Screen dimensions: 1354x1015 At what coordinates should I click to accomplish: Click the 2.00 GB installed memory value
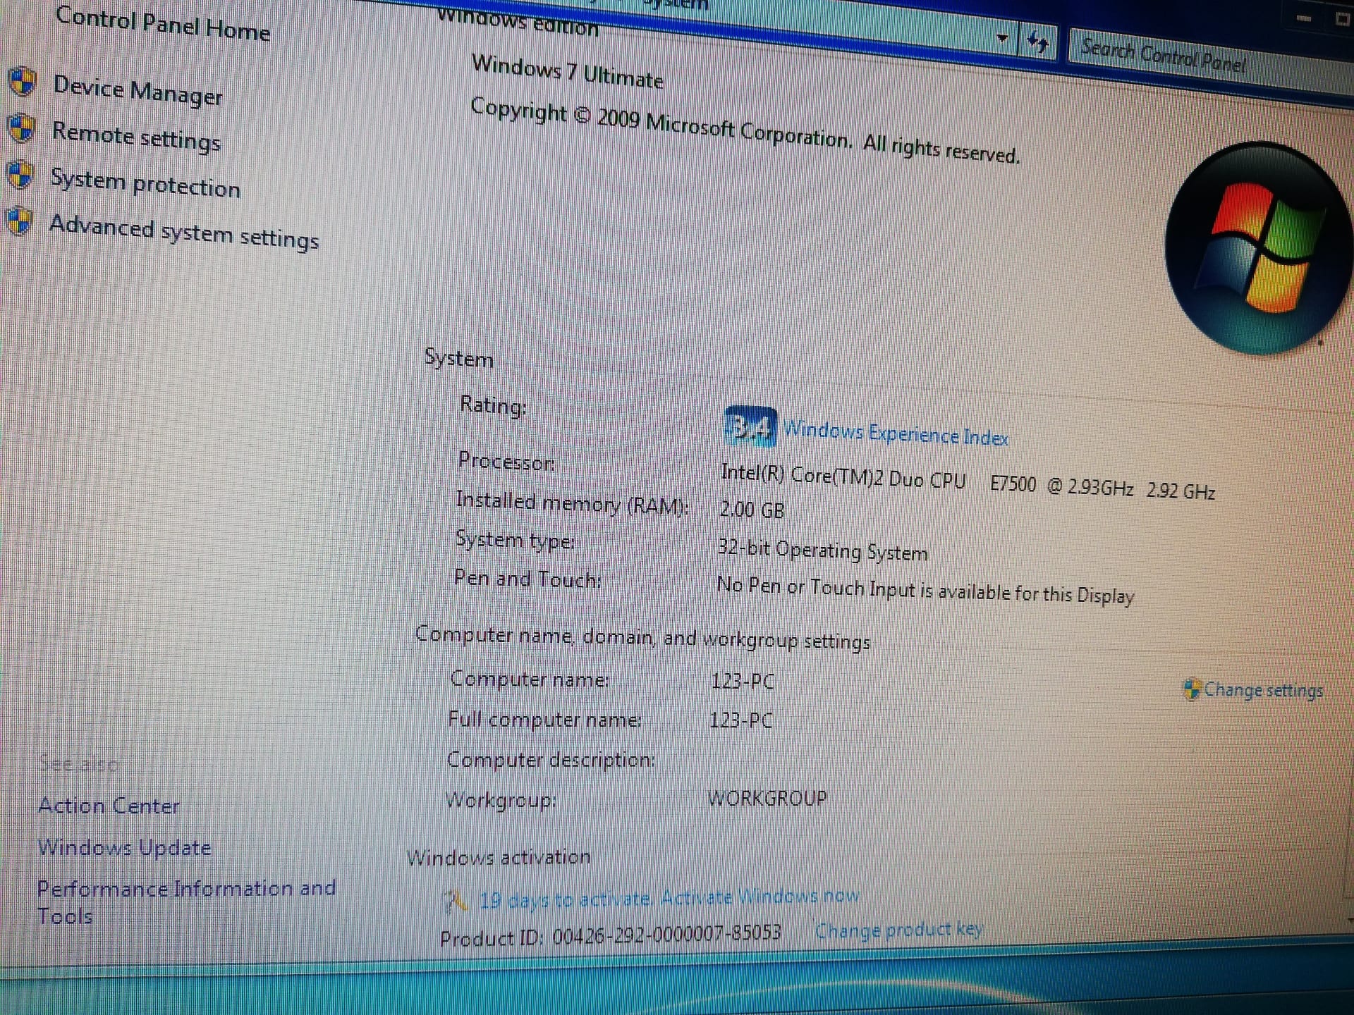pos(752,509)
